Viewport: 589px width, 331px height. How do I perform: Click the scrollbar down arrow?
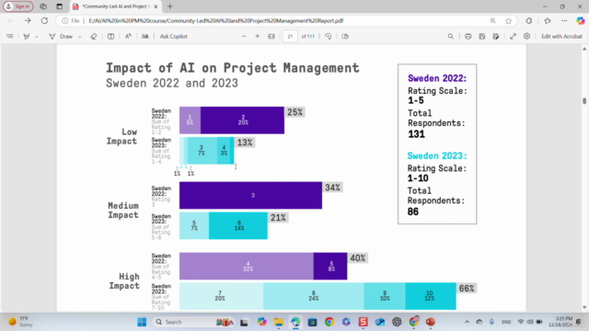(584, 307)
